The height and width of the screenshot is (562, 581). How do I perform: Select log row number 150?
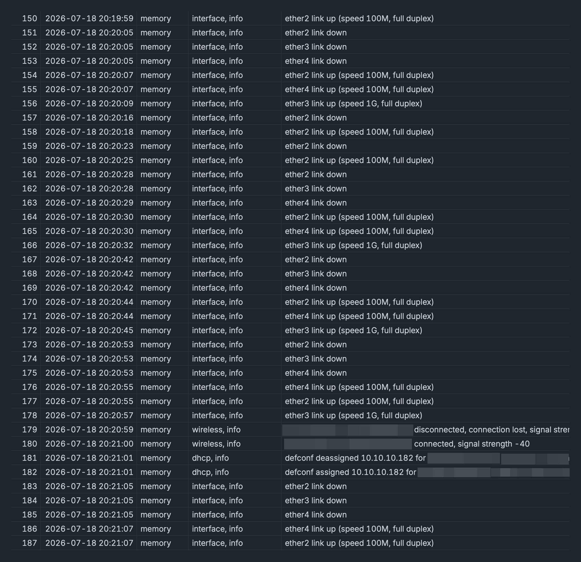(x=290, y=18)
